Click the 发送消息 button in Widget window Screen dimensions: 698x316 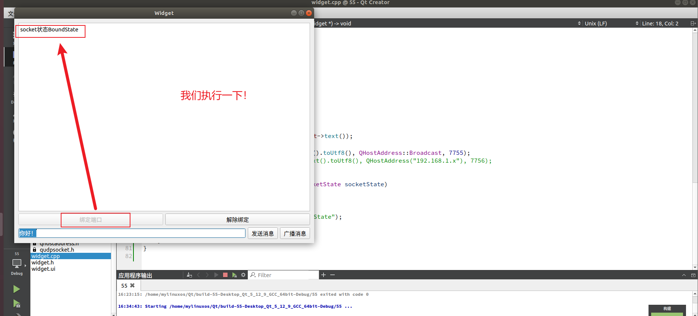point(262,233)
